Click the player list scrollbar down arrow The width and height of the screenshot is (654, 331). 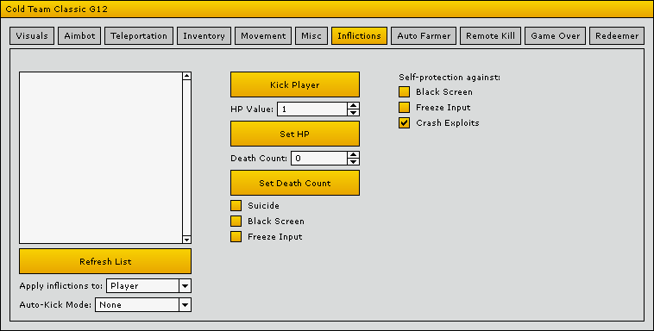[187, 240]
